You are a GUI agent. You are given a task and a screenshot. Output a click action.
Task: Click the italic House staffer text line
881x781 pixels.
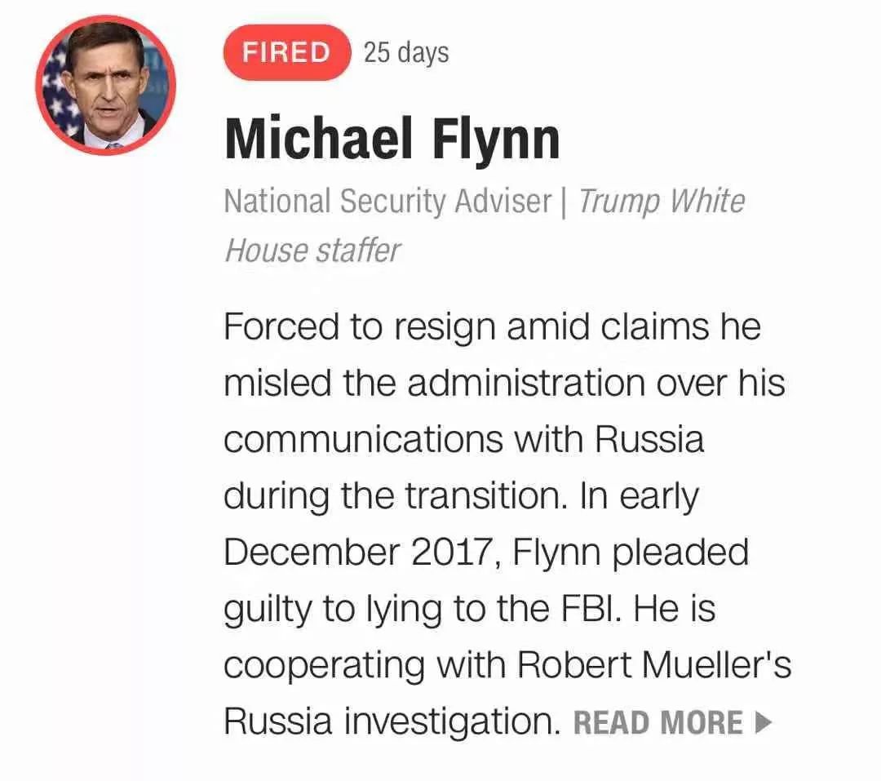312,251
